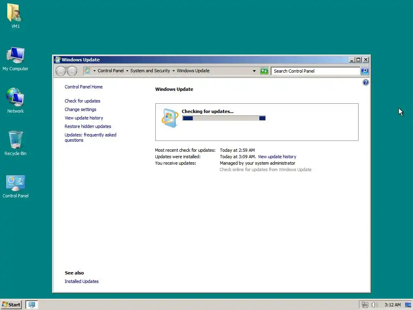
Task: Click the Windows Update shield icon in the status box
Action: pyautogui.click(x=170, y=118)
